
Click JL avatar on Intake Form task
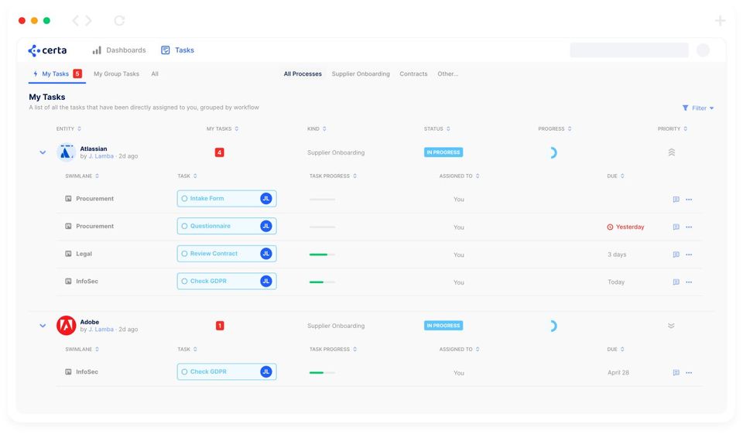click(265, 199)
